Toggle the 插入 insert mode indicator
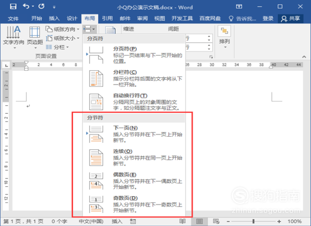The height and width of the screenshot is (226, 311). click(117, 221)
